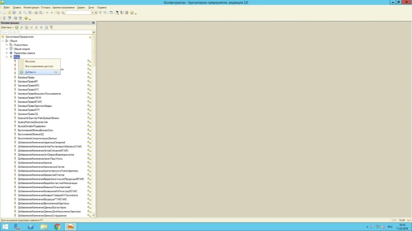The height and width of the screenshot is (231, 412).
Task: Click the Redo arrow icon
Action: pos(52,12)
